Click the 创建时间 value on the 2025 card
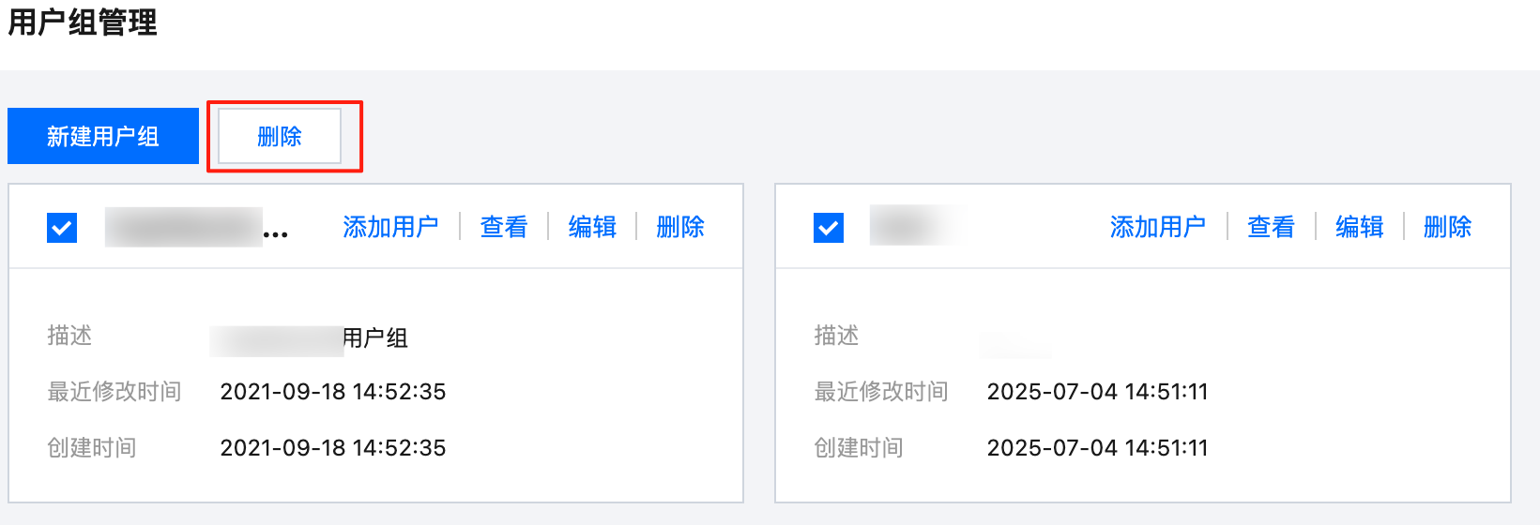Image resolution: width=1540 pixels, height=525 pixels. point(1098,448)
